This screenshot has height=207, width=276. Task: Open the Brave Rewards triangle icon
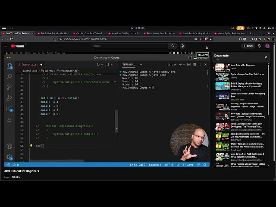210,39
